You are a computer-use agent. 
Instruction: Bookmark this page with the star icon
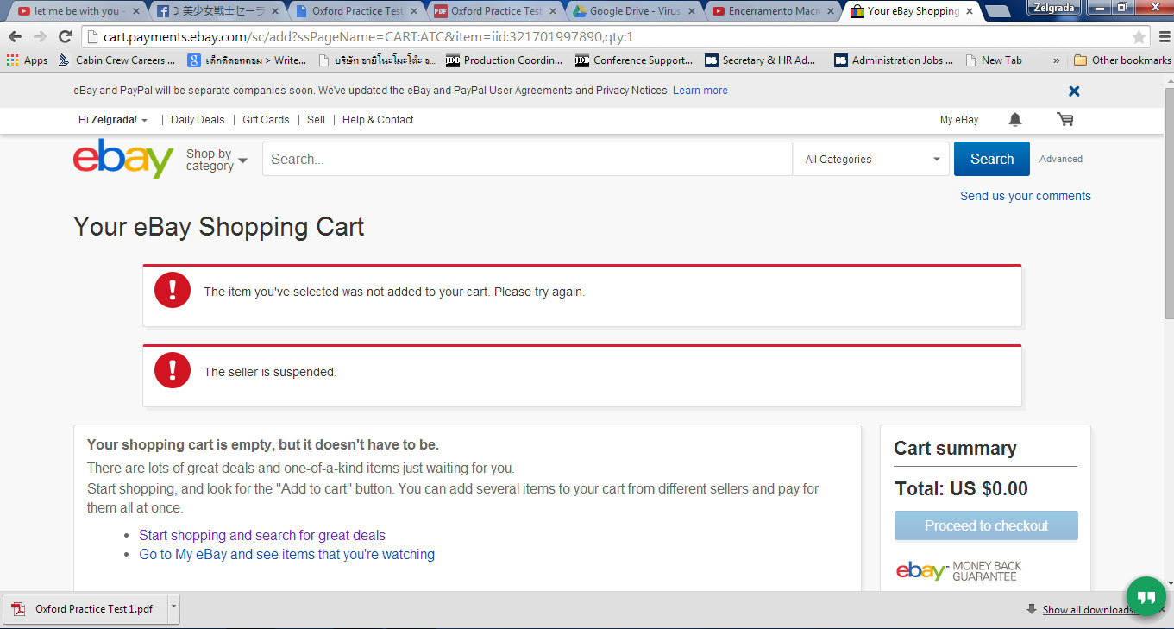1139,37
